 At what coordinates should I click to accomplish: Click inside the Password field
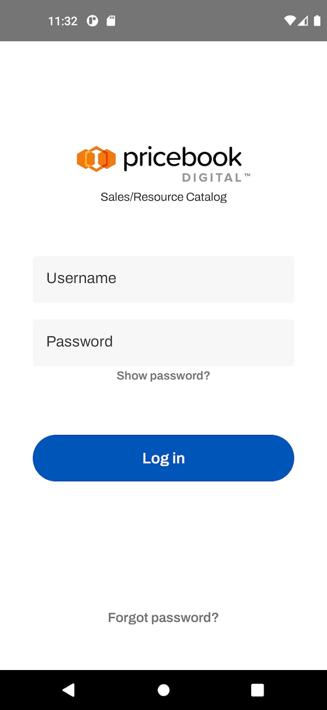click(163, 342)
